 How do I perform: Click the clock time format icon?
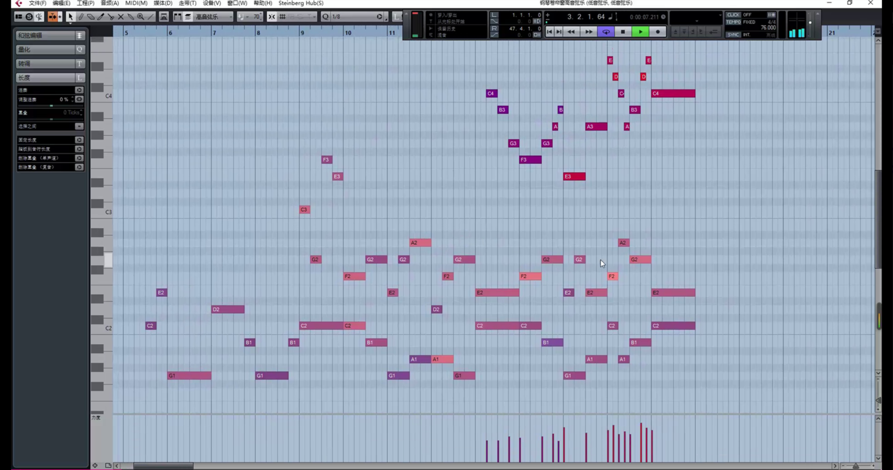click(663, 17)
